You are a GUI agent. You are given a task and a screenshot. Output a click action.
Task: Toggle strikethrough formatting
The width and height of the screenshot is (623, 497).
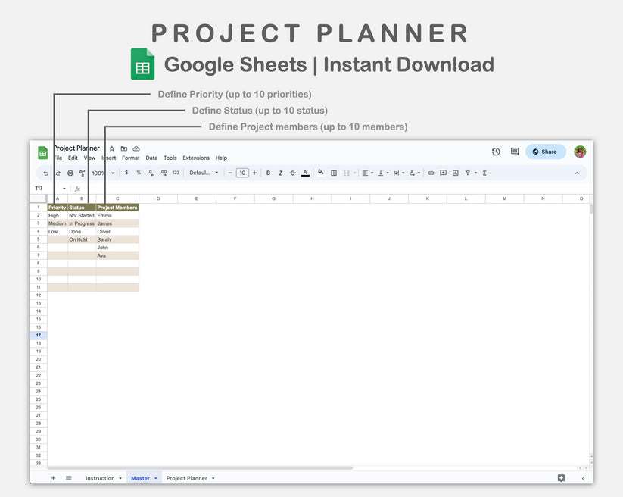pos(292,173)
